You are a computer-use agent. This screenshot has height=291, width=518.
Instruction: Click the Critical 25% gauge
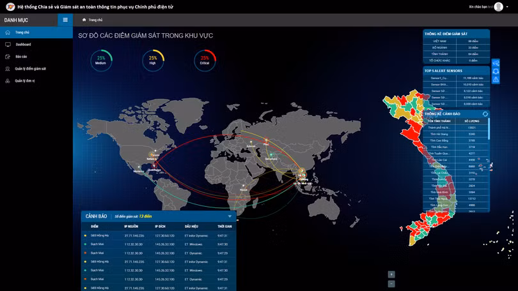tap(205, 61)
